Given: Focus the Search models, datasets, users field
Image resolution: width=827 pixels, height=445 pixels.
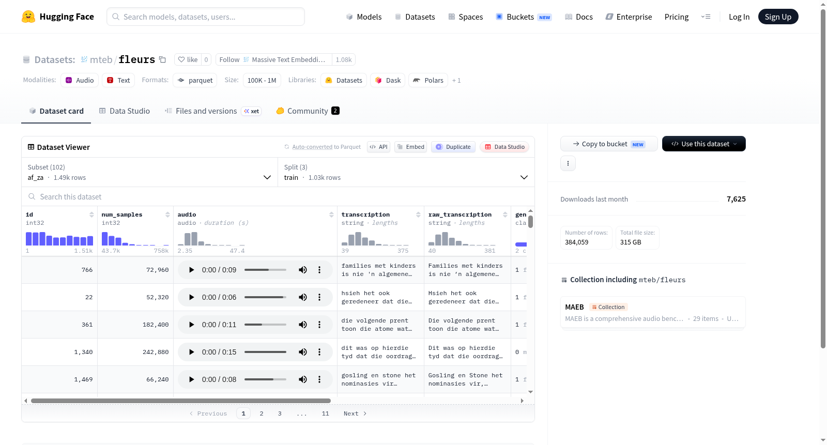Looking at the screenshot, I should tap(206, 17).
